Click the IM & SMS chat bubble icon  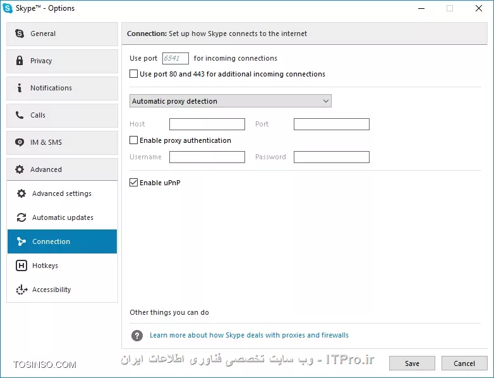(20, 142)
